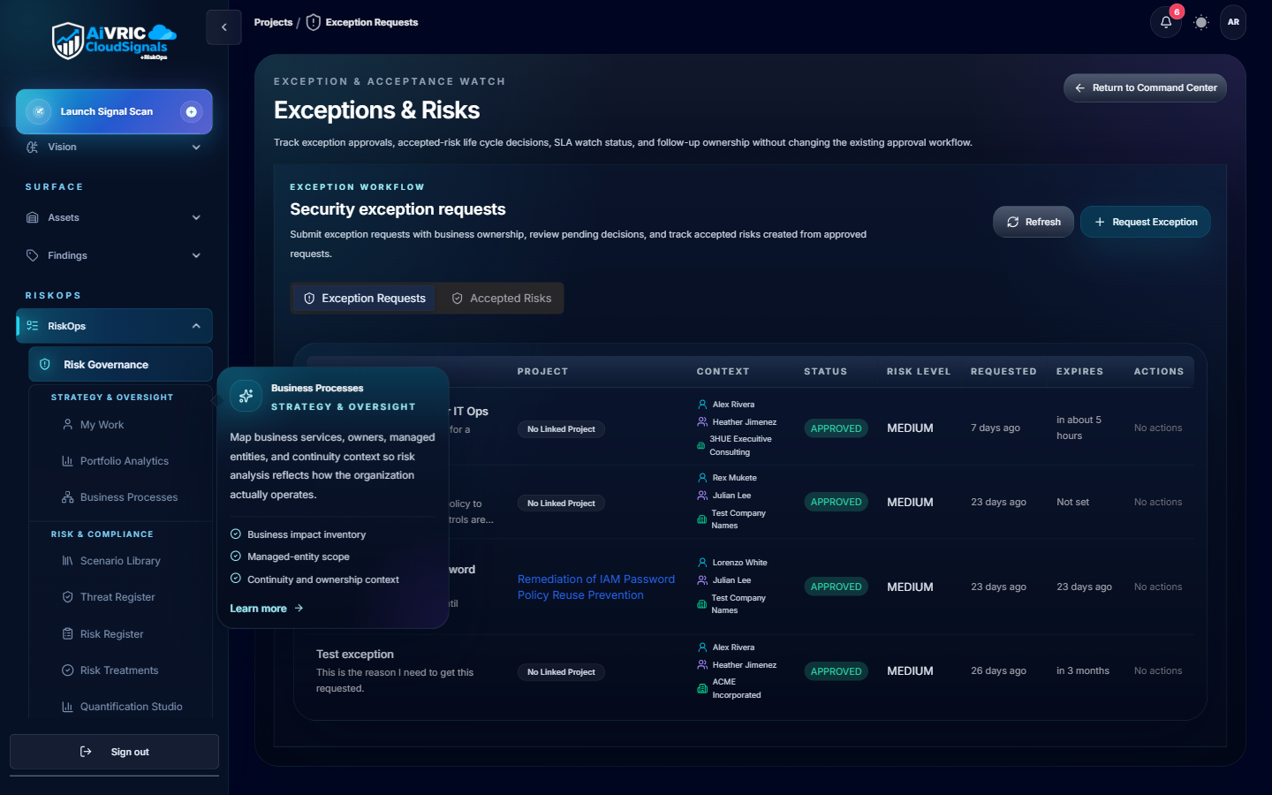Click the RISK LEVEL column header
The height and width of the screenshot is (795, 1272).
[x=919, y=372]
